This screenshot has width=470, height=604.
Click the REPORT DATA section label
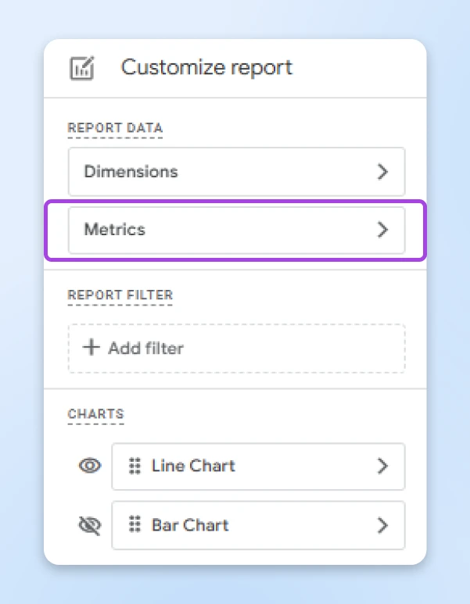[115, 128]
